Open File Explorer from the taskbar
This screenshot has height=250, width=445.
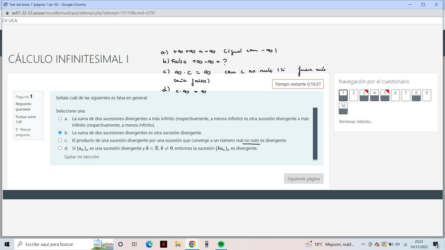pos(178,244)
